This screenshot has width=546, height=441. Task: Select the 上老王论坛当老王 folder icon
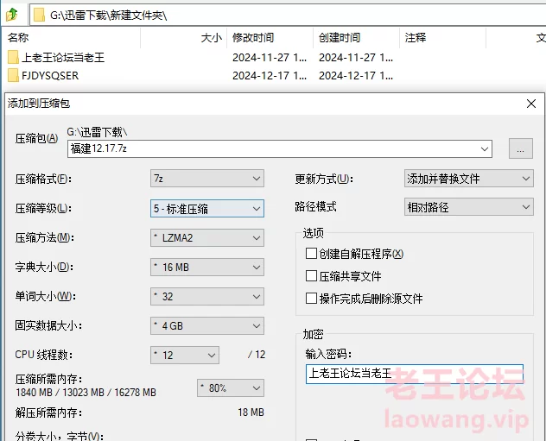(13, 57)
